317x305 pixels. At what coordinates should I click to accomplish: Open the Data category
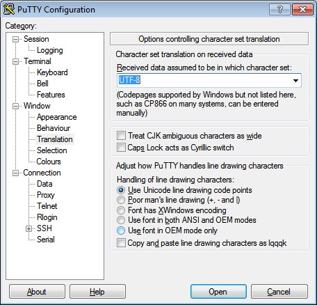pyautogui.click(x=44, y=184)
